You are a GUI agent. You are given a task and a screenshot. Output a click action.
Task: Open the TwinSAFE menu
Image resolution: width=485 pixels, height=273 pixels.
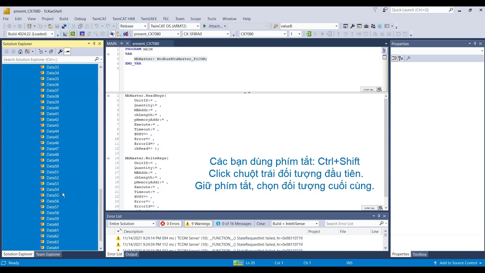(x=149, y=19)
